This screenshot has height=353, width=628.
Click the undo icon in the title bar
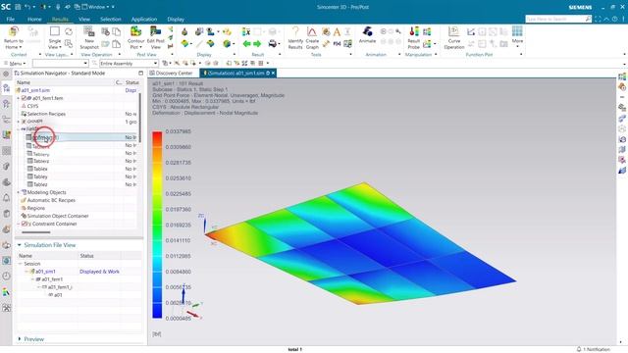coord(27,7)
